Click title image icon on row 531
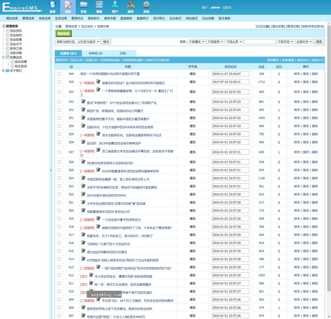 click(83, 118)
